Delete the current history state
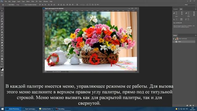Viewport: 197px width, 111px height. [193, 105]
